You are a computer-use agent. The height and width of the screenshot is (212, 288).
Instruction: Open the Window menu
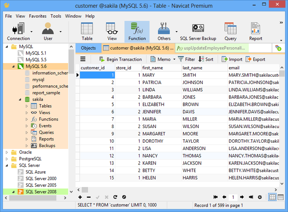pos(73,16)
